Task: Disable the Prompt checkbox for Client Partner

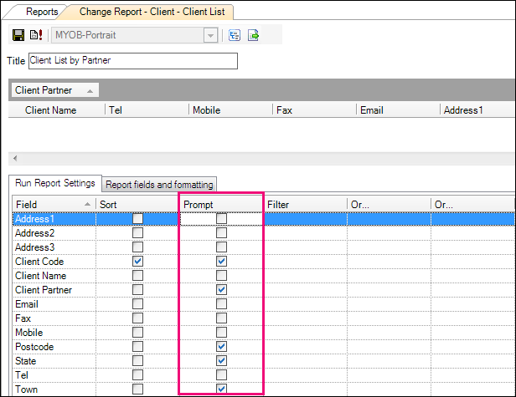Action: point(221,290)
